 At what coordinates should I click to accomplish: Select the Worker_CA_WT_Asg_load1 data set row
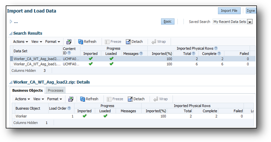tap(37, 64)
